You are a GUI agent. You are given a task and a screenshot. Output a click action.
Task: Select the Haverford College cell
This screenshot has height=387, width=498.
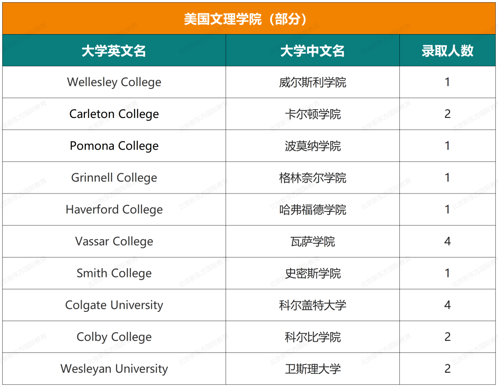click(x=114, y=209)
